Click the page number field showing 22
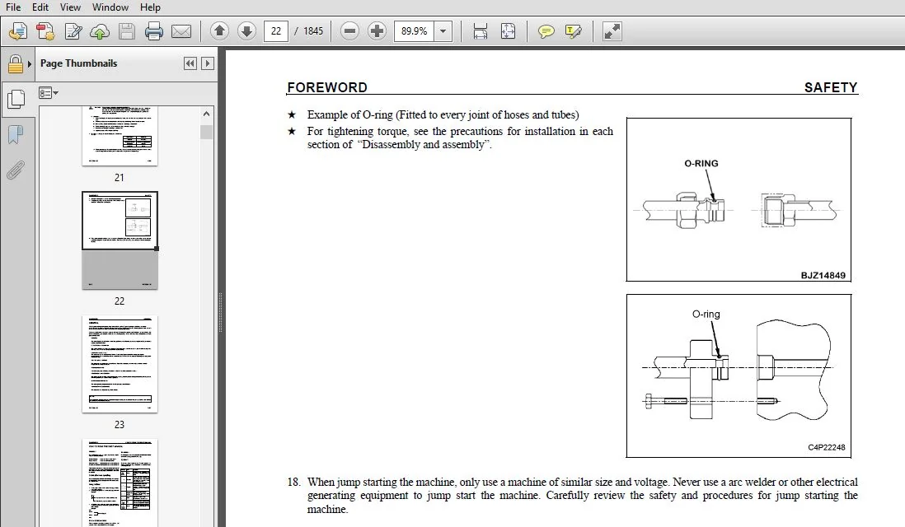The height and width of the screenshot is (527, 905). point(276,31)
